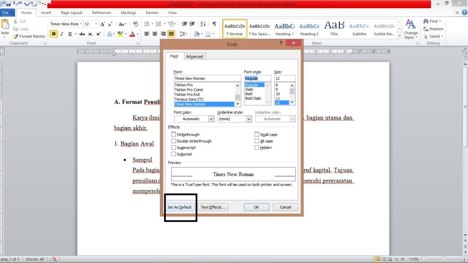The image size is (468, 263).
Task: Open the ribbon font size dropdown
Action: [x=96, y=24]
